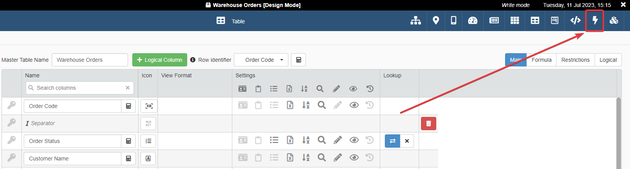
Task: Click the Logical Column button
Action: [x=160, y=60]
